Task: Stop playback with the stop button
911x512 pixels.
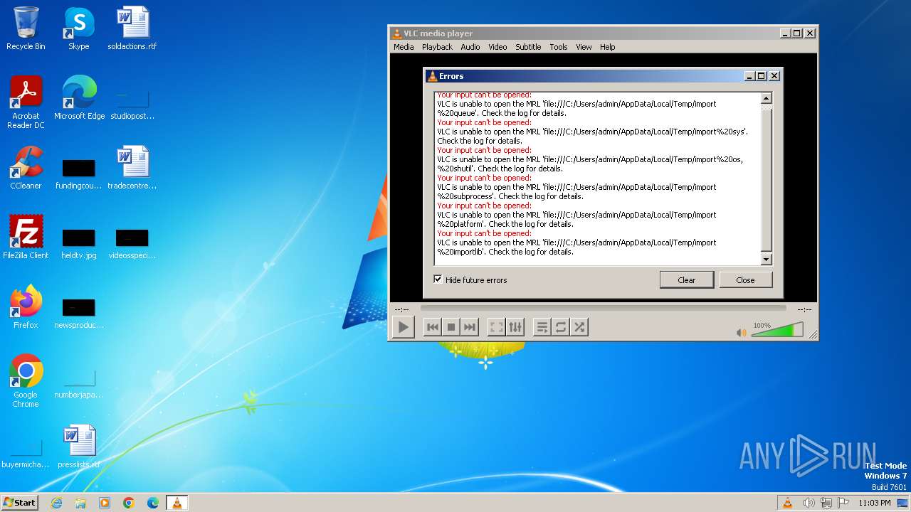Action: (451, 327)
